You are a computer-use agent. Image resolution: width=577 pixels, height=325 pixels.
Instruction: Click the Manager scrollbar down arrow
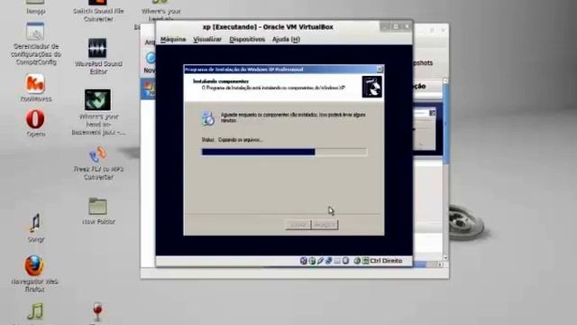[x=445, y=258]
